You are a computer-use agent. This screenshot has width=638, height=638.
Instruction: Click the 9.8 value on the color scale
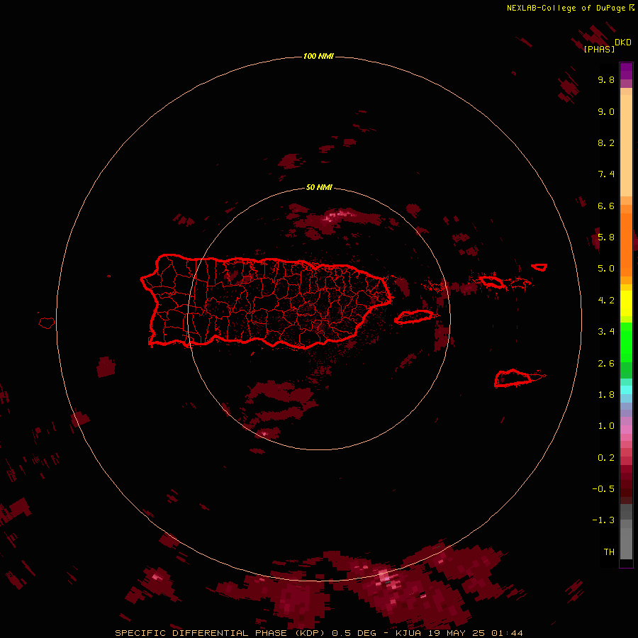(606, 79)
